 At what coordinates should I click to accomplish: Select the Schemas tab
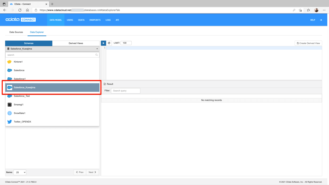click(x=29, y=43)
